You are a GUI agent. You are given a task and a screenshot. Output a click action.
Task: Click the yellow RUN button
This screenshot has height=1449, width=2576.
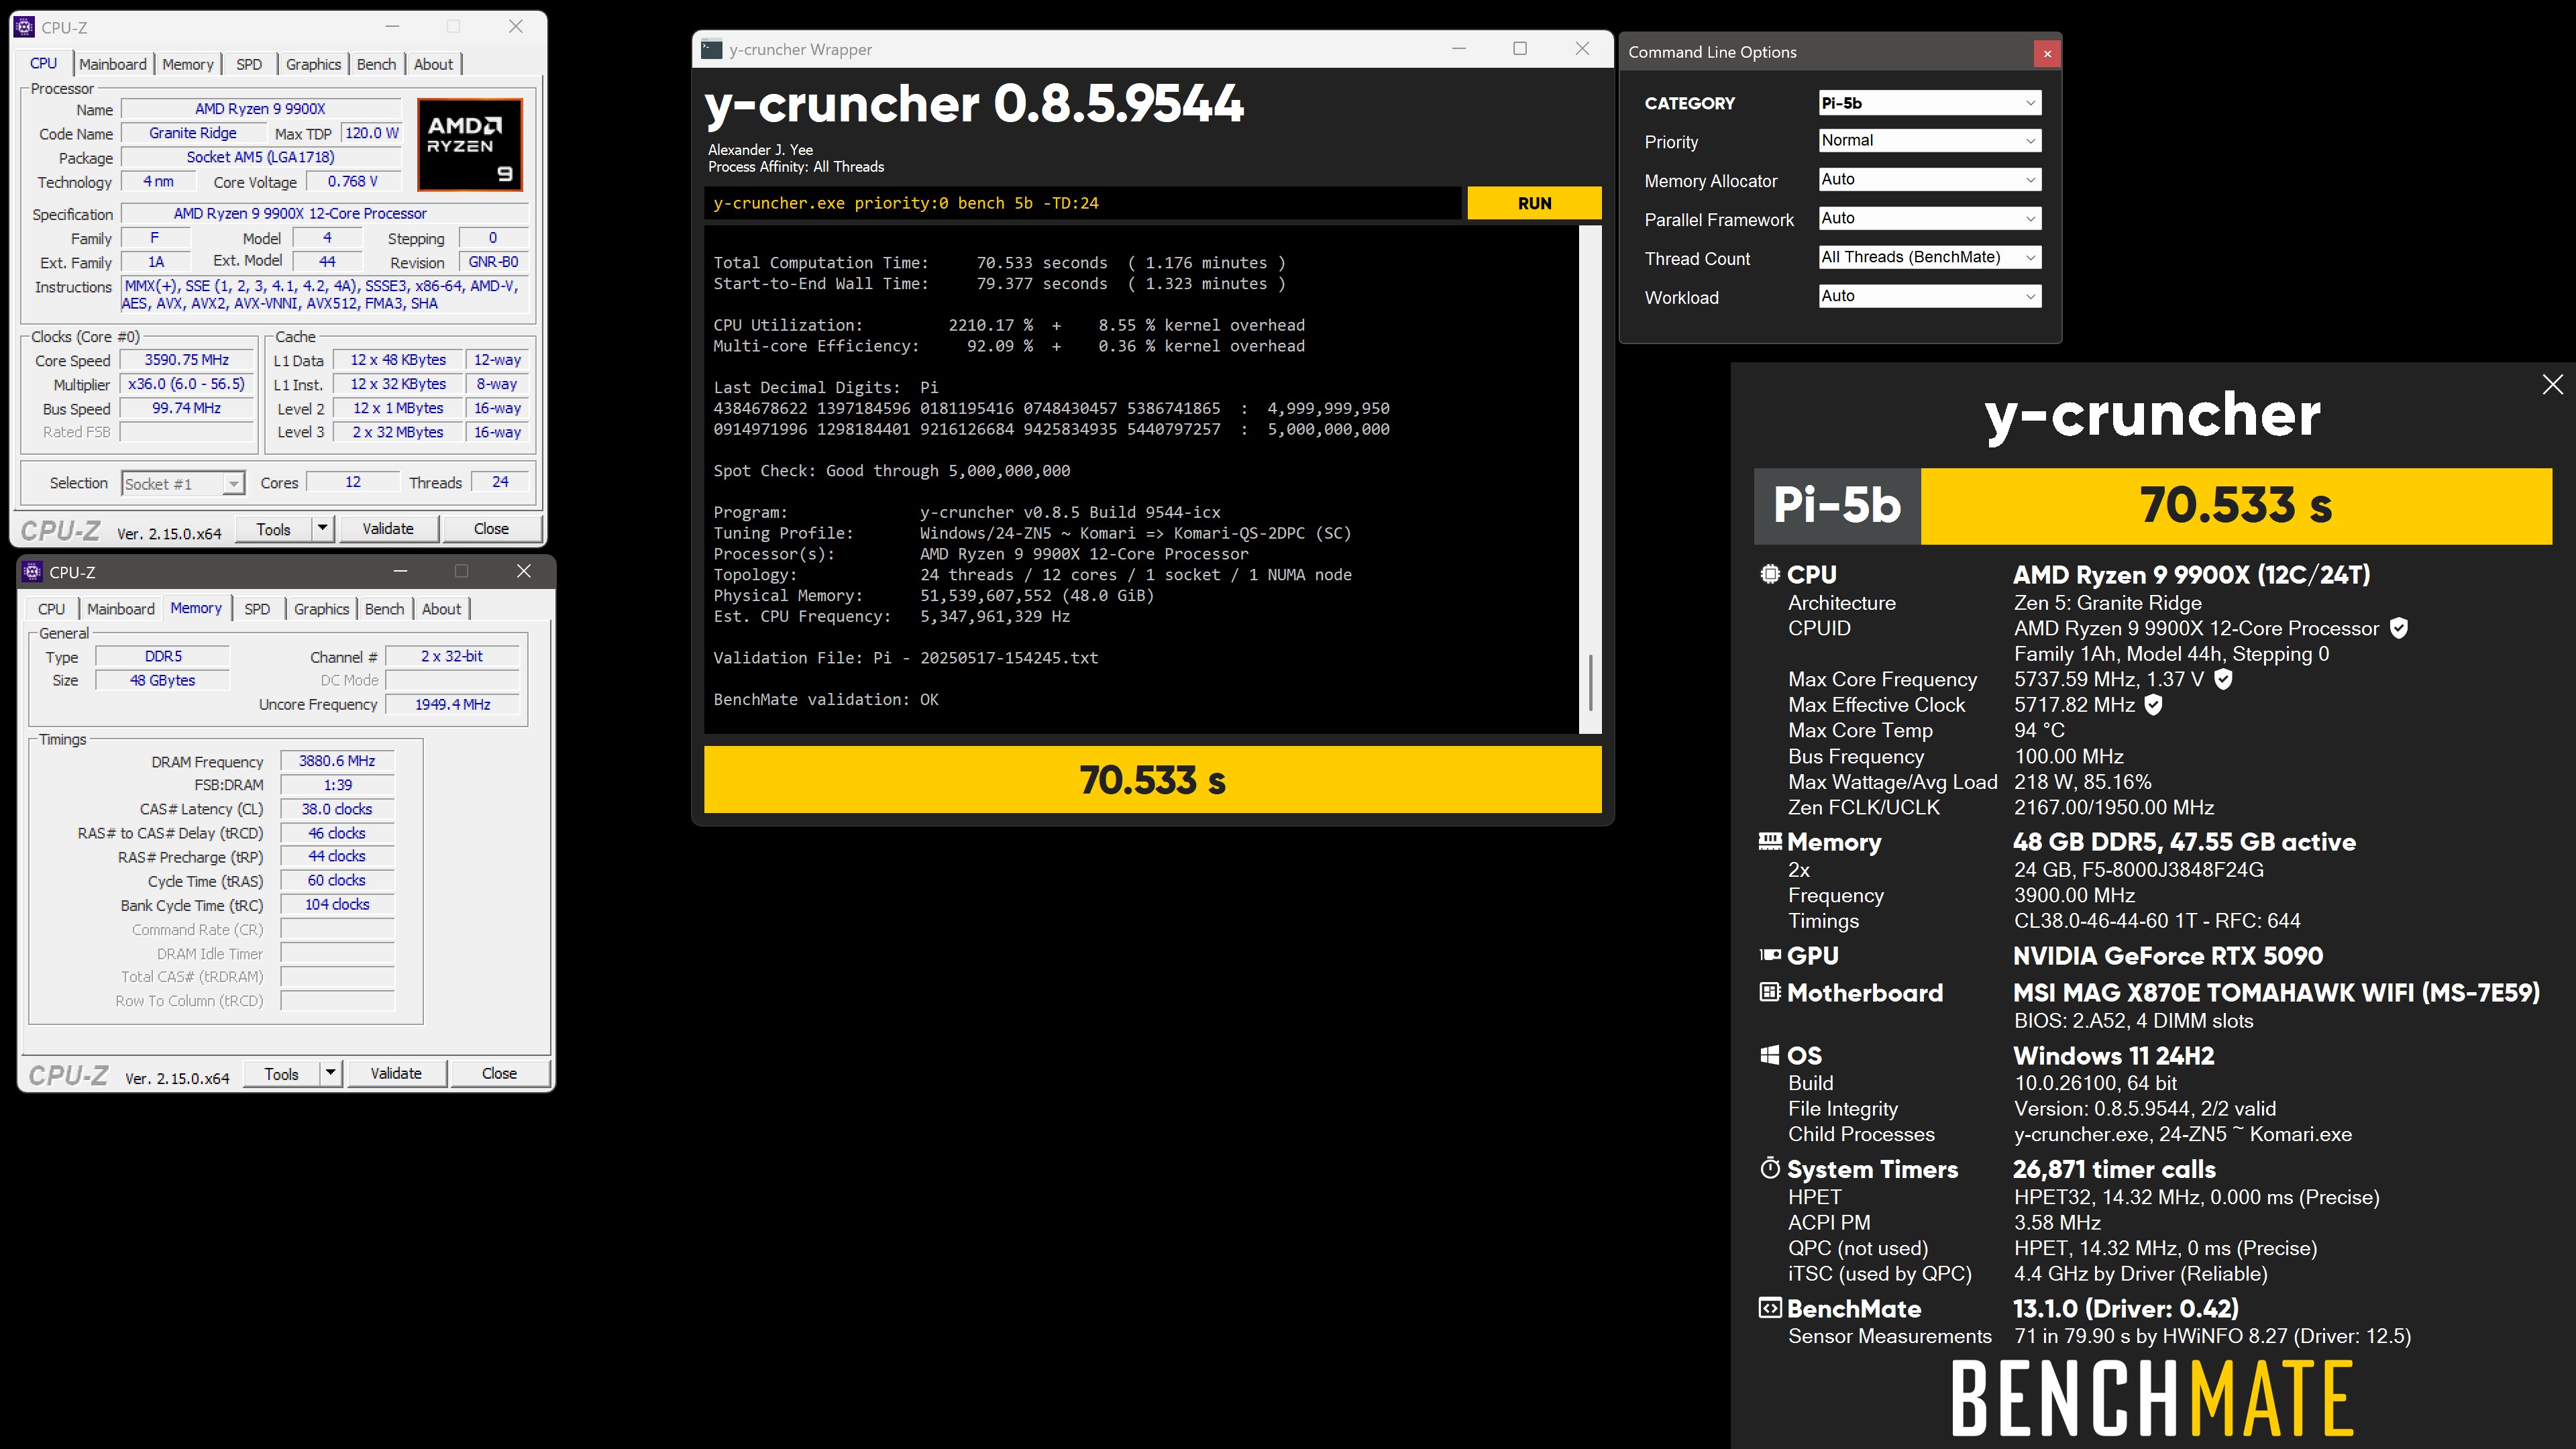[x=1534, y=203]
